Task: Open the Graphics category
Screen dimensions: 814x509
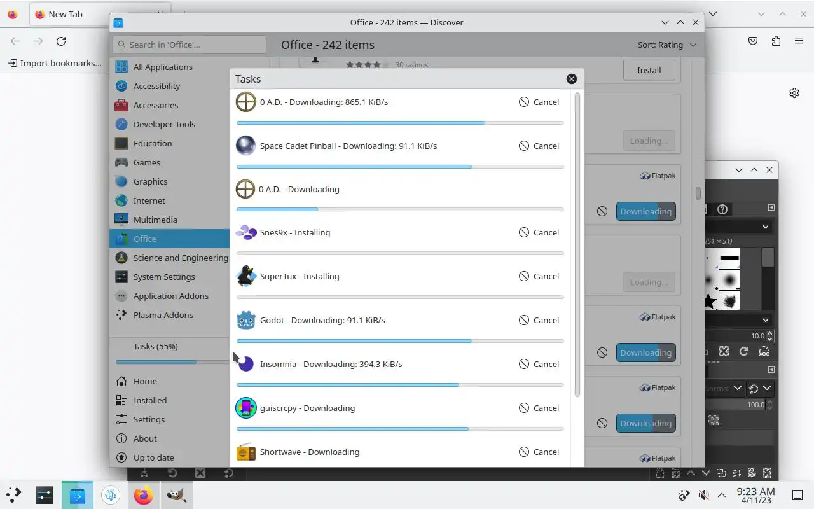Action: coord(170,181)
